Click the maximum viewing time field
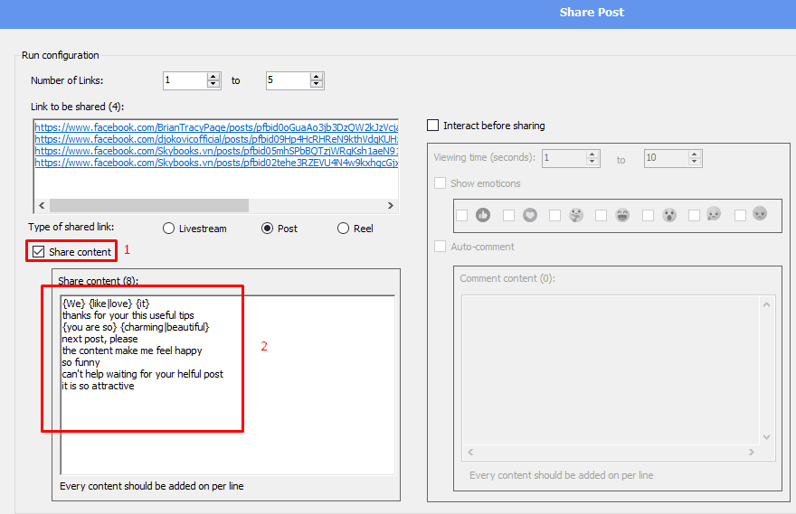 pos(666,159)
